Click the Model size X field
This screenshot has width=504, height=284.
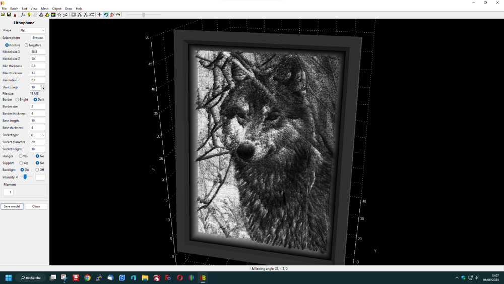coord(38,52)
